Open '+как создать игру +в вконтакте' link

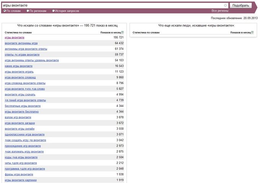25,140
